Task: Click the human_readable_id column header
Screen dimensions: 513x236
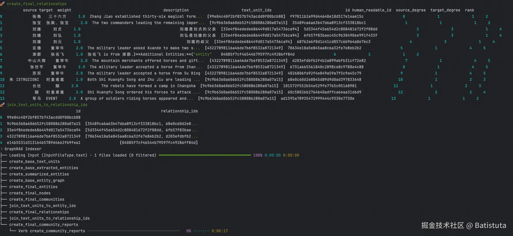Action: [x=372, y=10]
